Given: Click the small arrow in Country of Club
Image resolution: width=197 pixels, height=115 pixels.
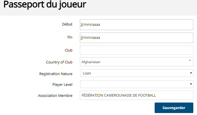Looking at the screenshot, I should click(x=190, y=61).
